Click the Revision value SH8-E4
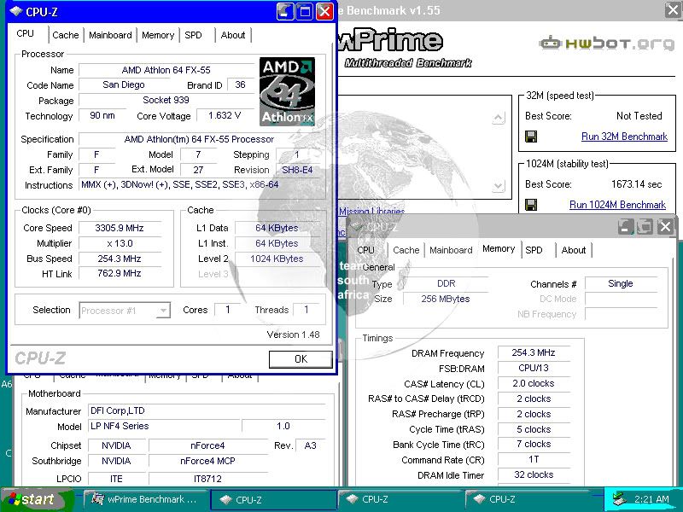The width and height of the screenshot is (683, 512). [x=297, y=170]
